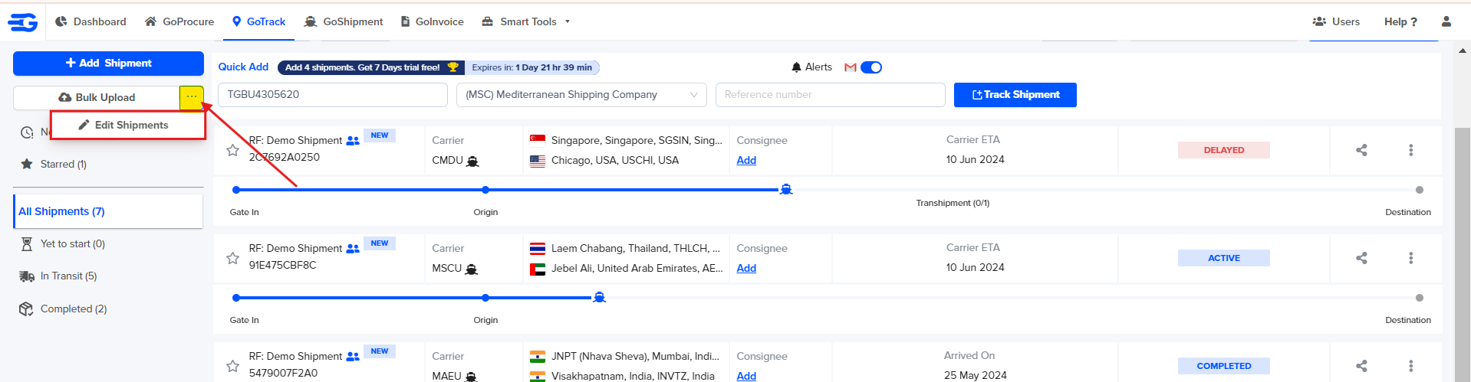Click the vessel marker on the MSCU progress line
The width and height of the screenshot is (1471, 382).
(599, 297)
